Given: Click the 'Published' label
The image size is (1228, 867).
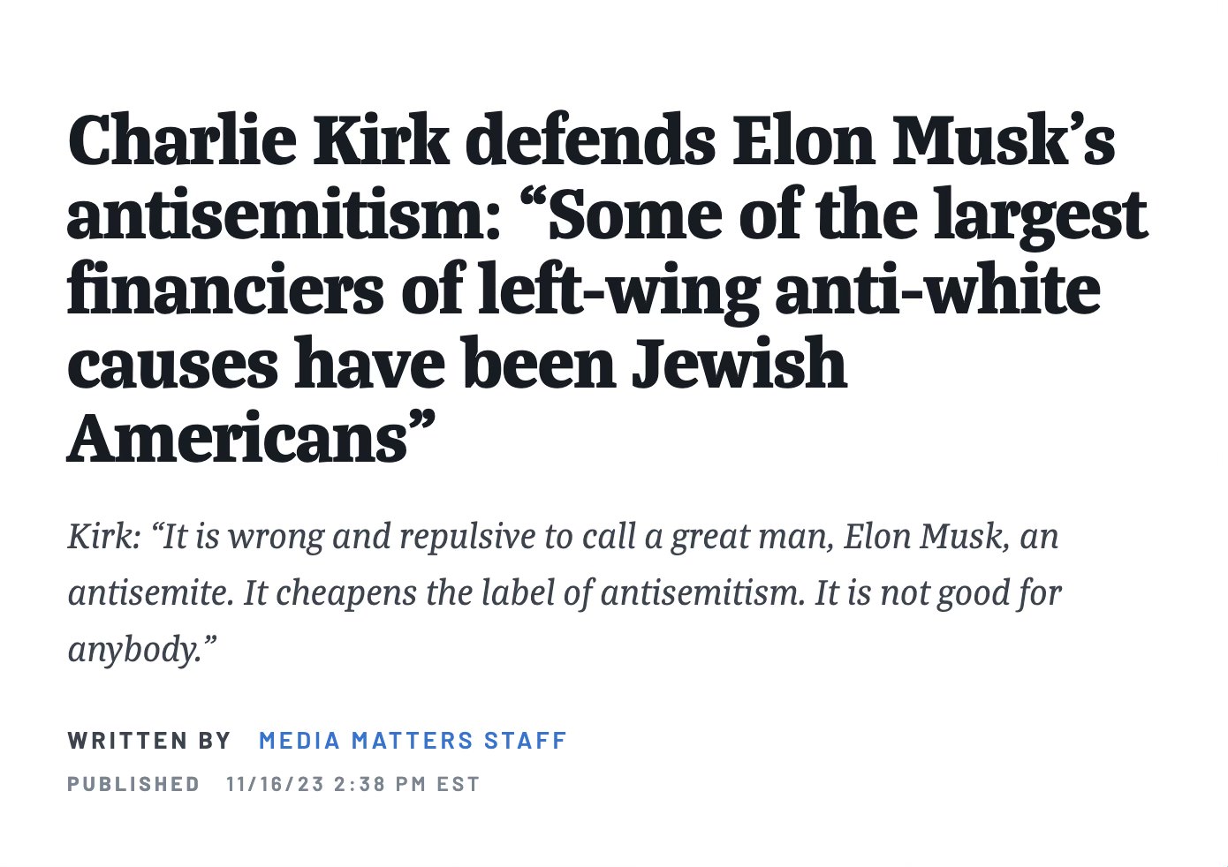Looking at the screenshot, I should (133, 784).
